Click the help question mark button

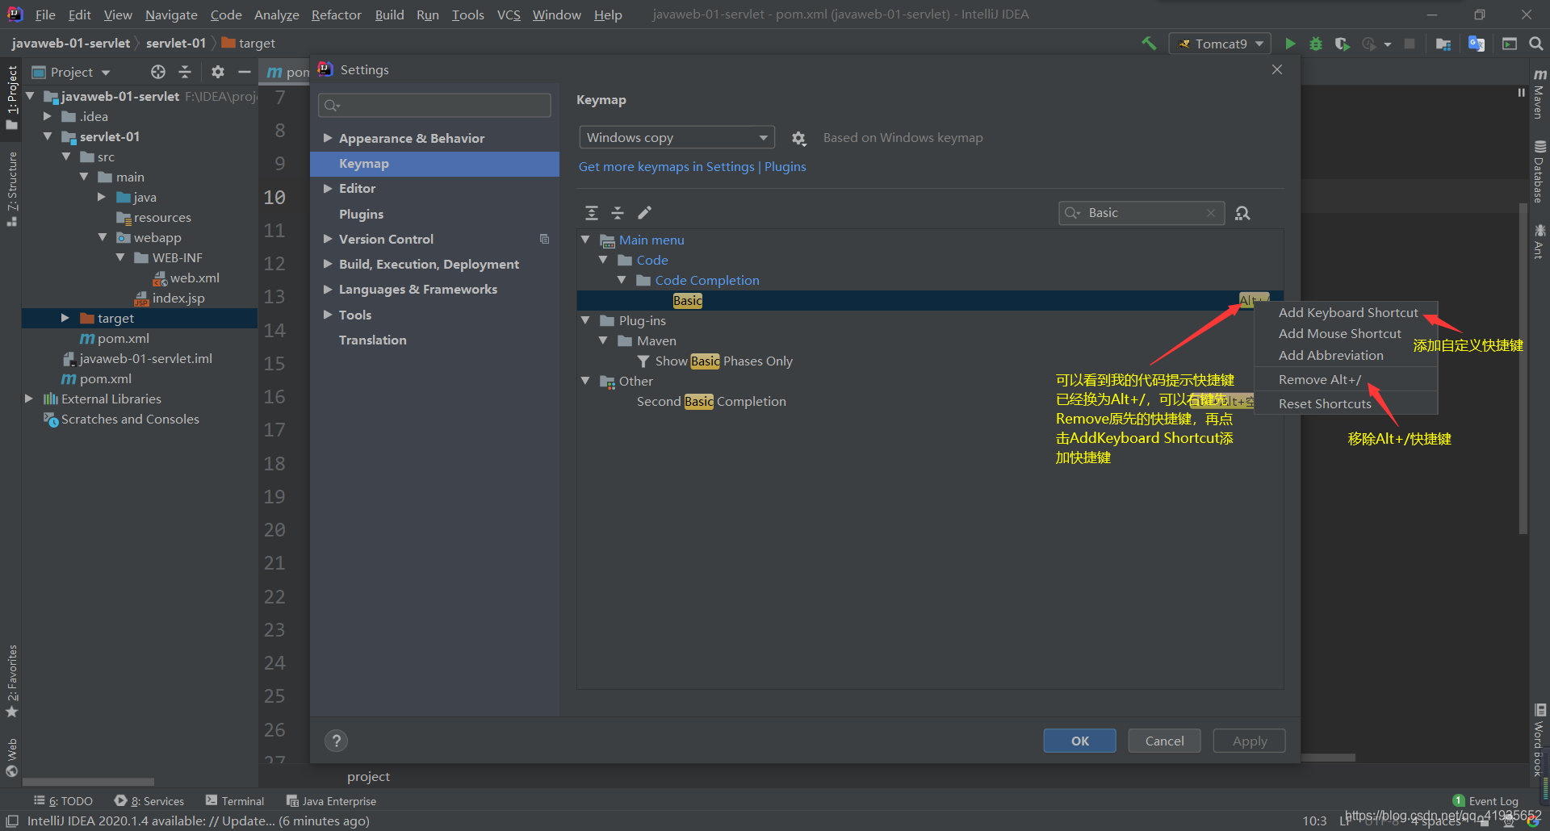coord(337,741)
